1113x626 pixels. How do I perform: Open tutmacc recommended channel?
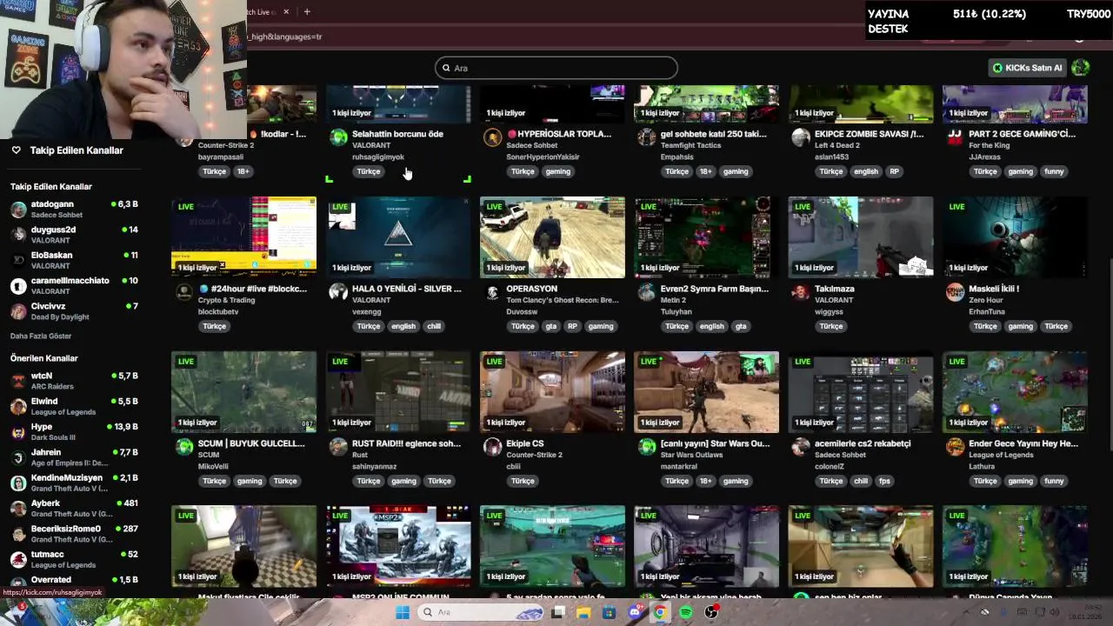tap(74, 558)
